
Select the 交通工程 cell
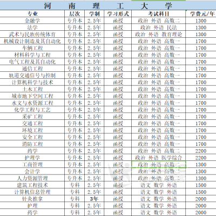click(x=32, y=123)
